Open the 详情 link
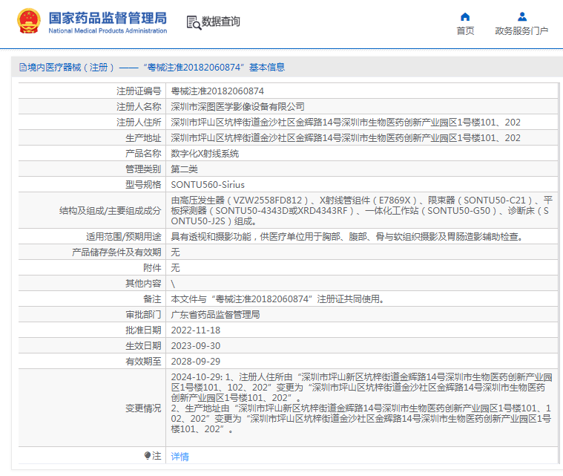Viewport: 563px width, 476px height. click(x=180, y=456)
